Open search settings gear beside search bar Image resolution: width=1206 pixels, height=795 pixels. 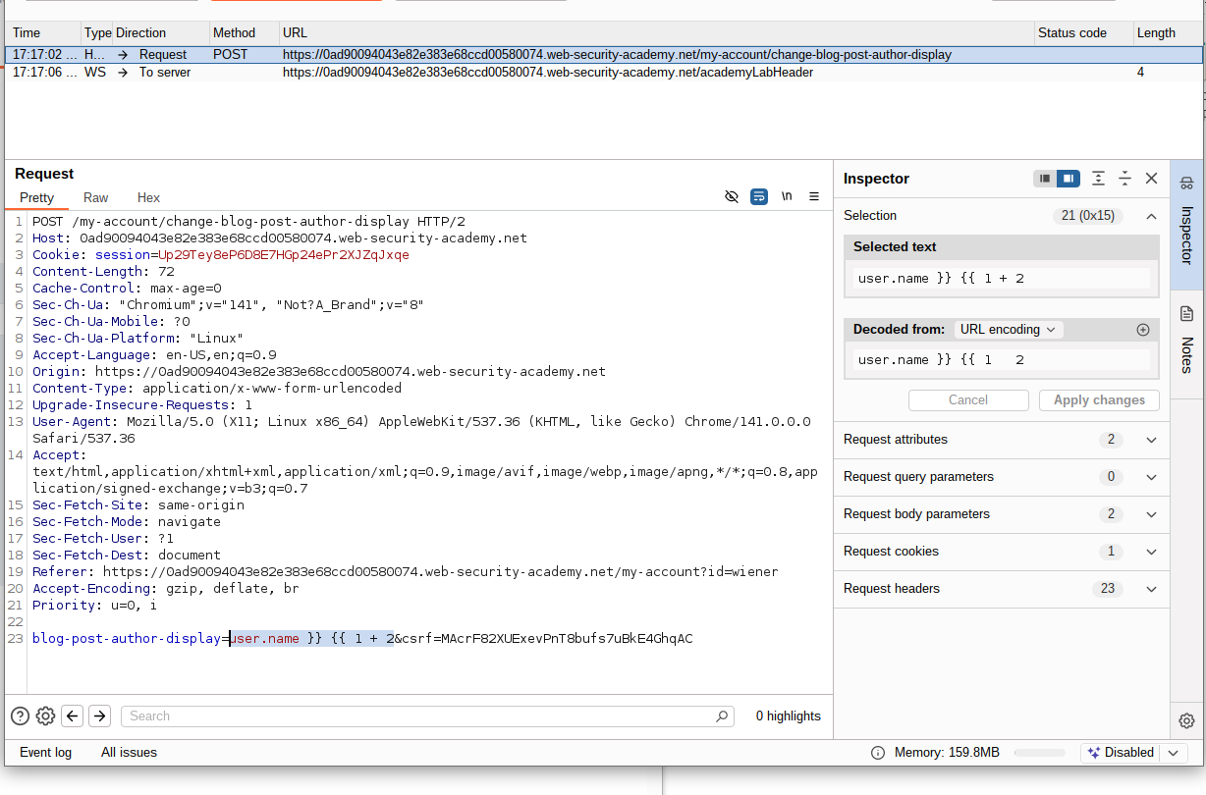[x=45, y=715]
